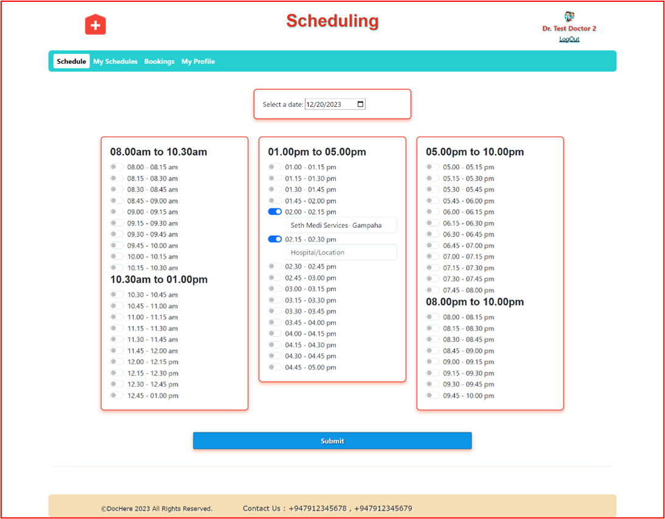The image size is (665, 519).
Task: Enable the 09.45 - 10.00 pm slot
Action: coord(433,395)
